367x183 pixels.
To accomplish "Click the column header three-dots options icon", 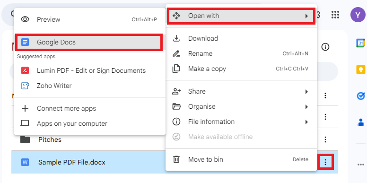I will click(325, 96).
